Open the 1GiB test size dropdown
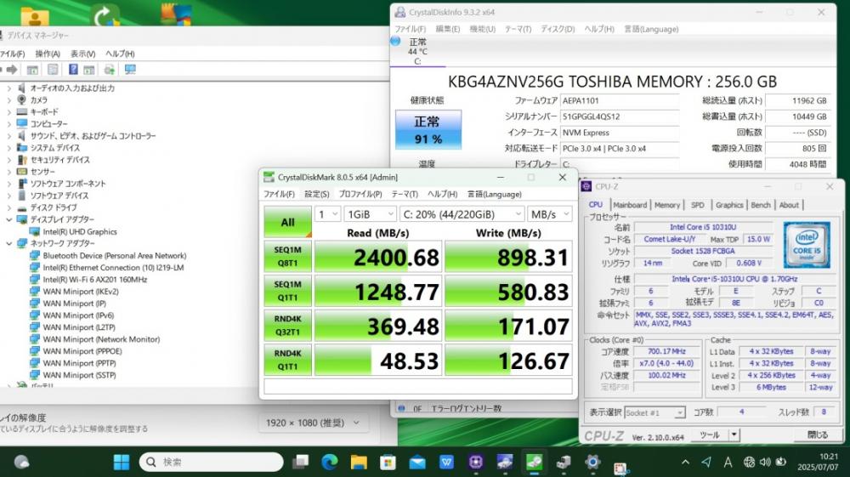 click(370, 214)
